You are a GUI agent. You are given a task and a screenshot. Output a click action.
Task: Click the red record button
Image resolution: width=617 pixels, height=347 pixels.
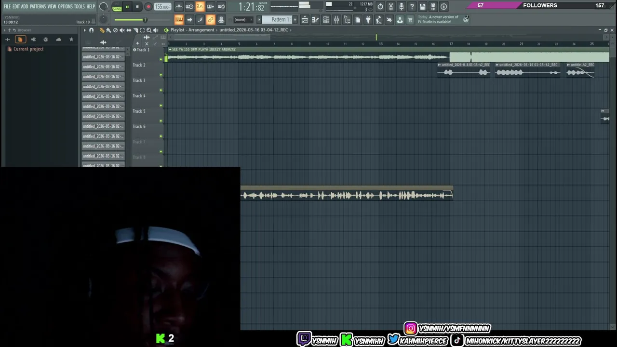(x=148, y=7)
